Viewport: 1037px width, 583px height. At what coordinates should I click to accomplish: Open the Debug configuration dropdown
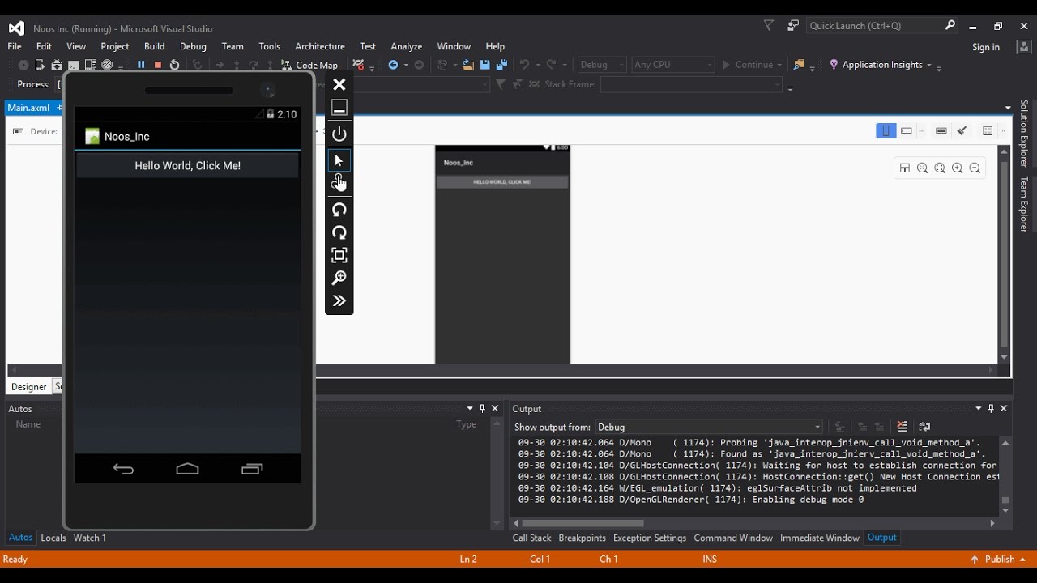[602, 65]
